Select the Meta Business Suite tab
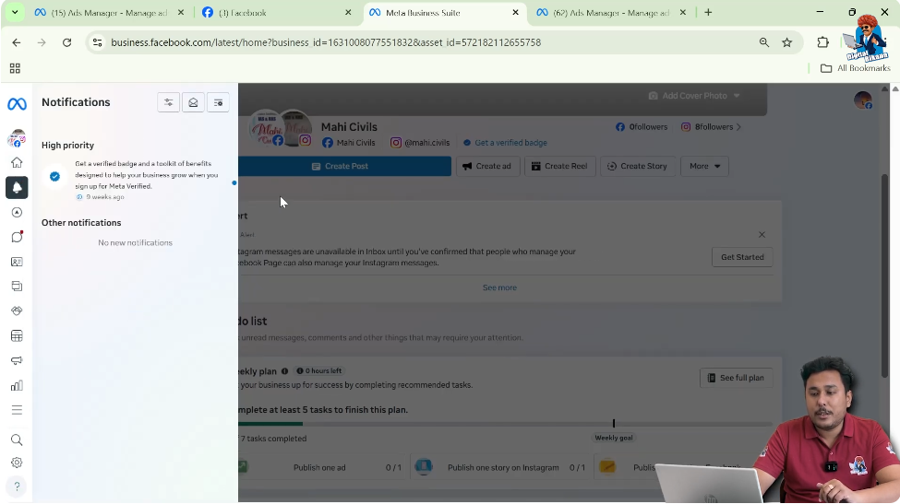 445,13
